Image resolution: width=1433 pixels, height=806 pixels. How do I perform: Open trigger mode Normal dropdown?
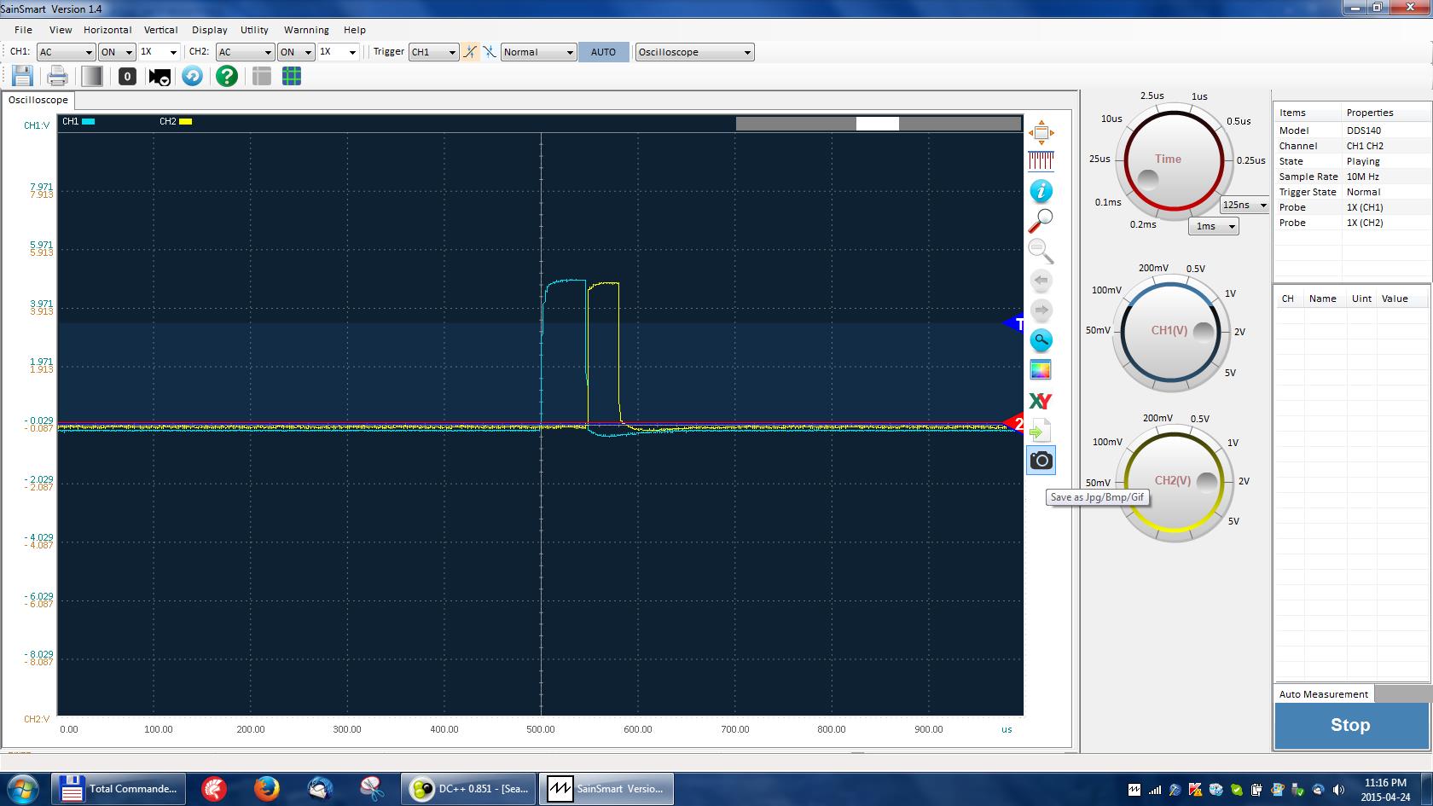tap(539, 52)
